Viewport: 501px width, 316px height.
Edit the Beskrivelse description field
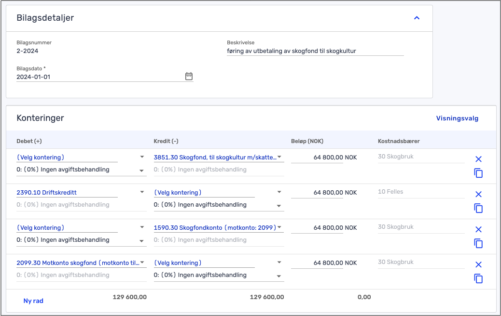tap(315, 51)
